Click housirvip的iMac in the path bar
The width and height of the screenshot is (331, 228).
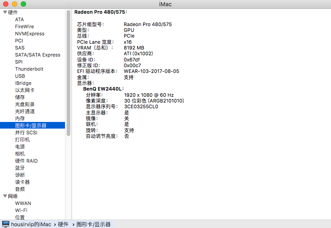(x=31, y=224)
